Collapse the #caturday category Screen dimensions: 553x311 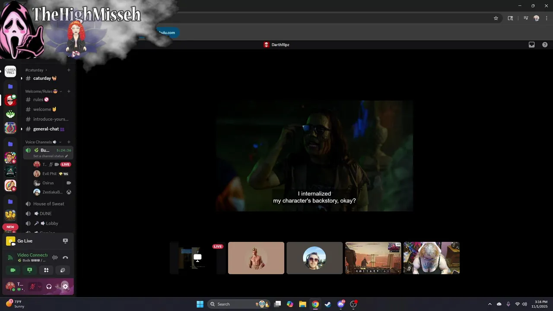tap(36, 70)
